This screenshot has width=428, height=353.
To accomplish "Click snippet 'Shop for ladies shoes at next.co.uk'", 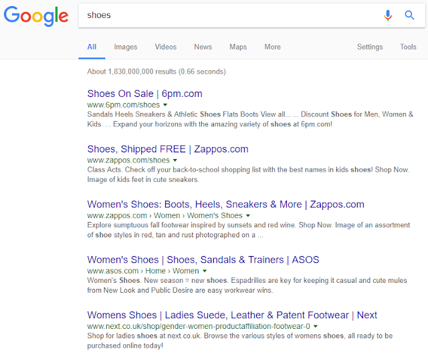I will point(240,341).
